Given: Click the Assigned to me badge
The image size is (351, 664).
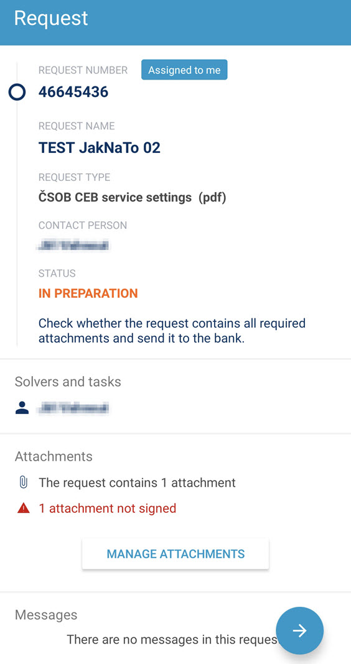Looking at the screenshot, I should [x=184, y=70].
